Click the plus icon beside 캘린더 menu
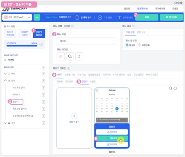The height and width of the screenshot is (157, 185). pyautogui.click(x=43, y=102)
